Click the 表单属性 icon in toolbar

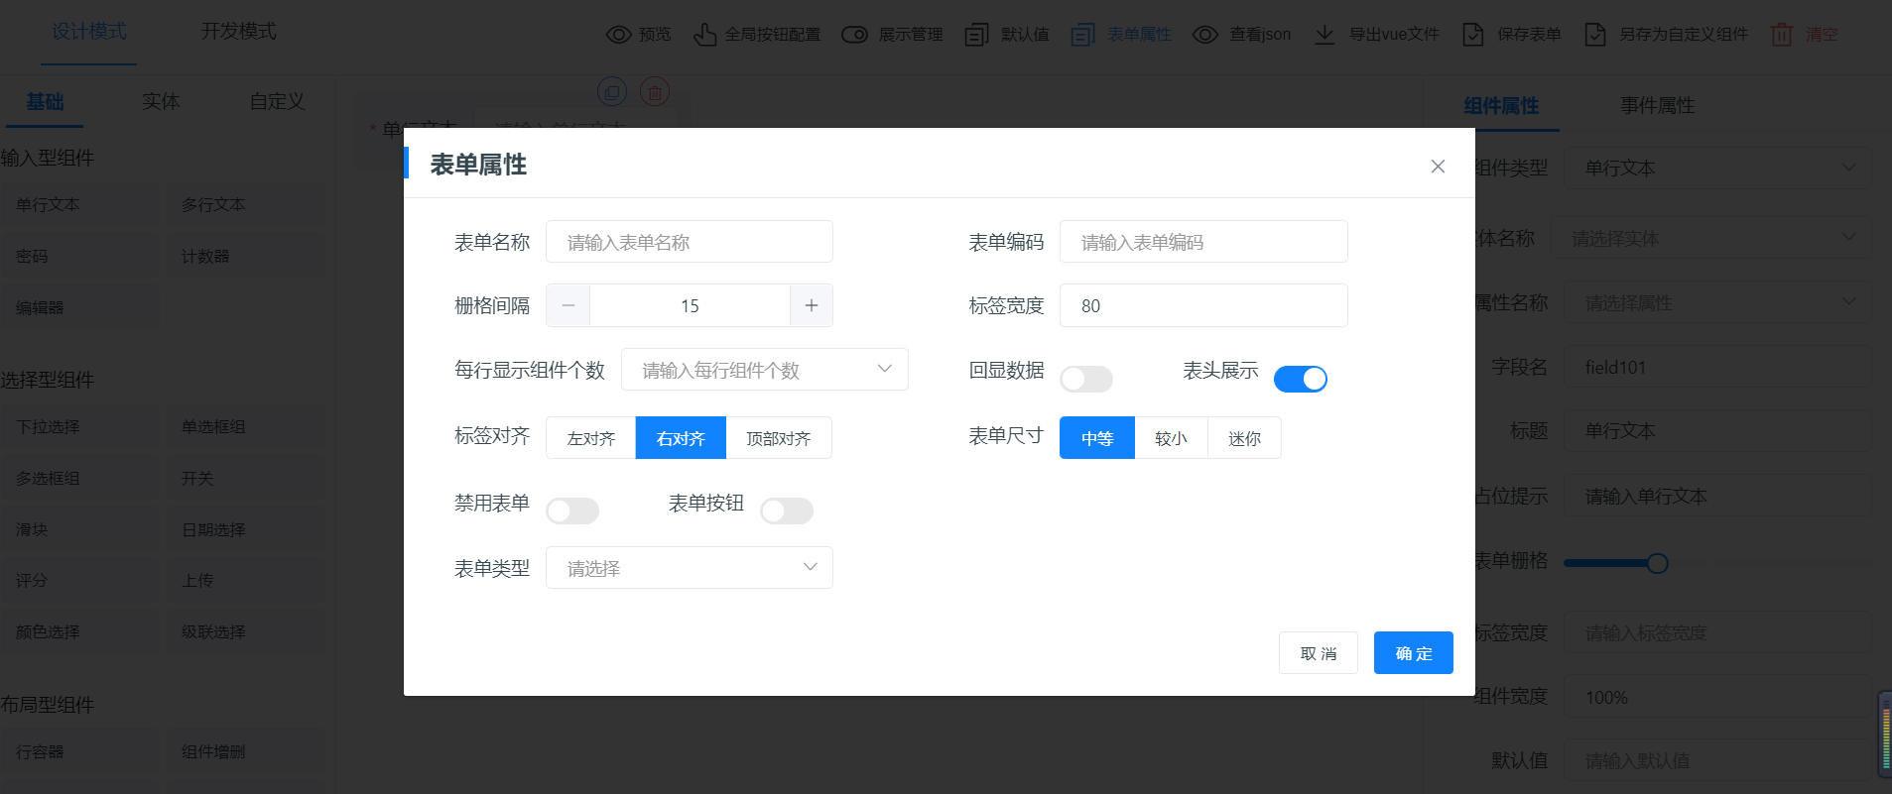1082,35
